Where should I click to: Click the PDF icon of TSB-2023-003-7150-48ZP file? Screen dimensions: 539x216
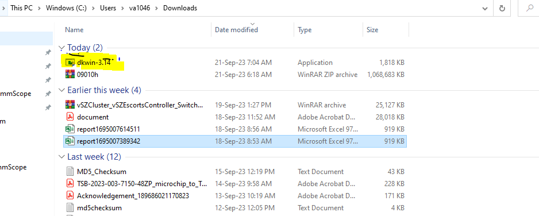click(x=70, y=184)
